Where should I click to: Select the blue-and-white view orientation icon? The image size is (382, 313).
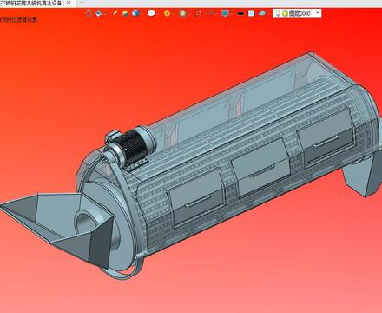(99, 13)
